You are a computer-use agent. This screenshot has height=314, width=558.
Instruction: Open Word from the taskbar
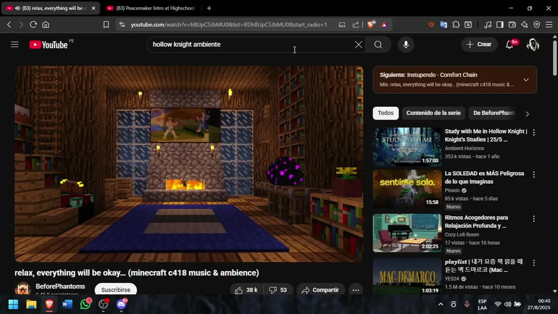click(67, 304)
